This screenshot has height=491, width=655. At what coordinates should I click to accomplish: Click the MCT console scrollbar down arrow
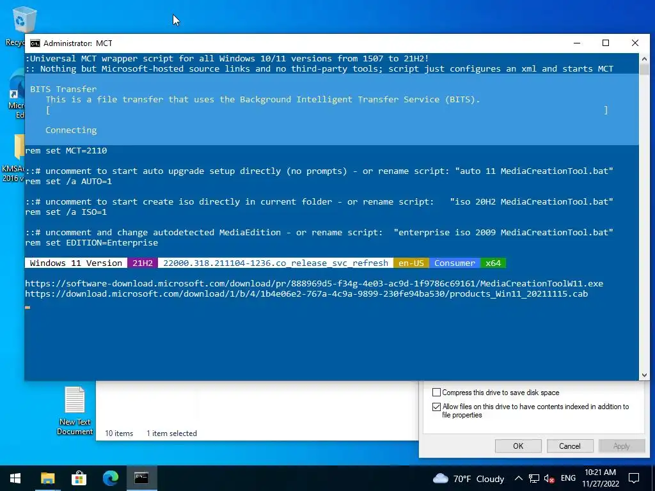coord(644,375)
